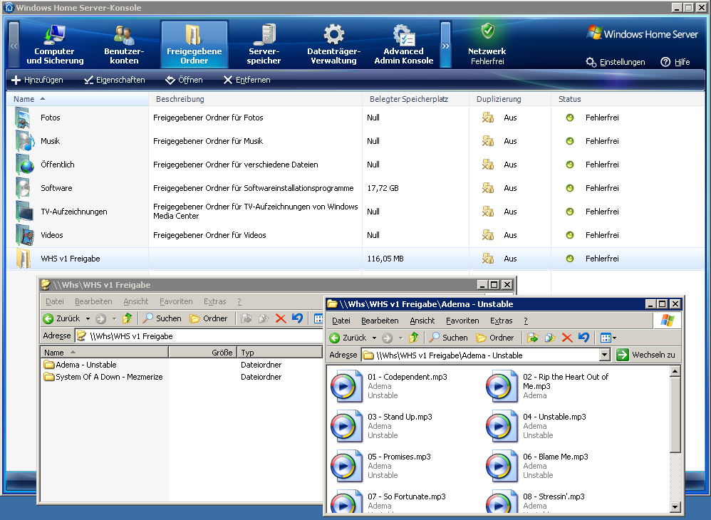Open Extras menu in the Adema window
Screen dimensions: 711x520
click(501, 321)
